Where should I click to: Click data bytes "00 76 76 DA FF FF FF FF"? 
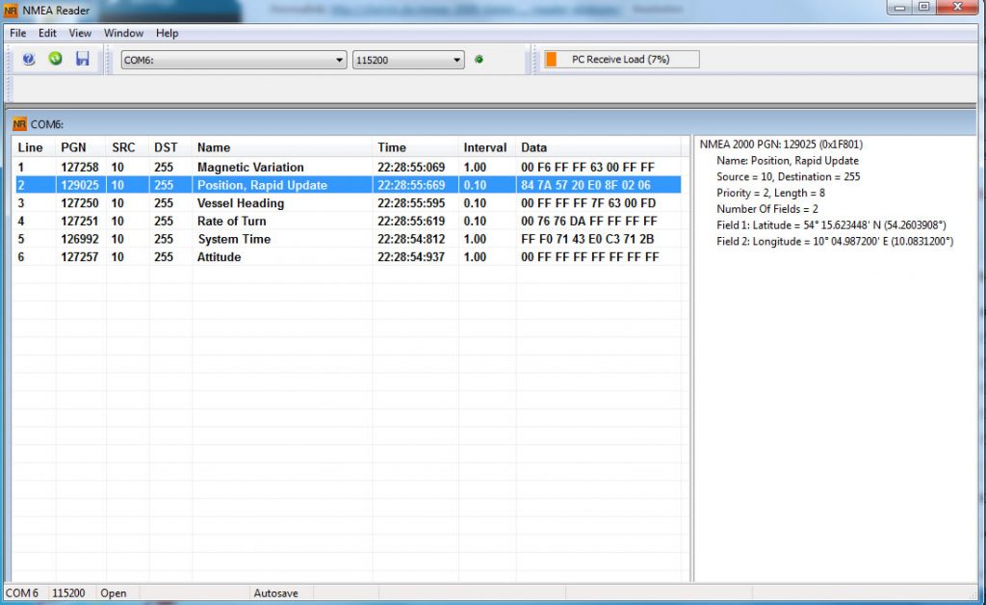pyautogui.click(x=589, y=222)
